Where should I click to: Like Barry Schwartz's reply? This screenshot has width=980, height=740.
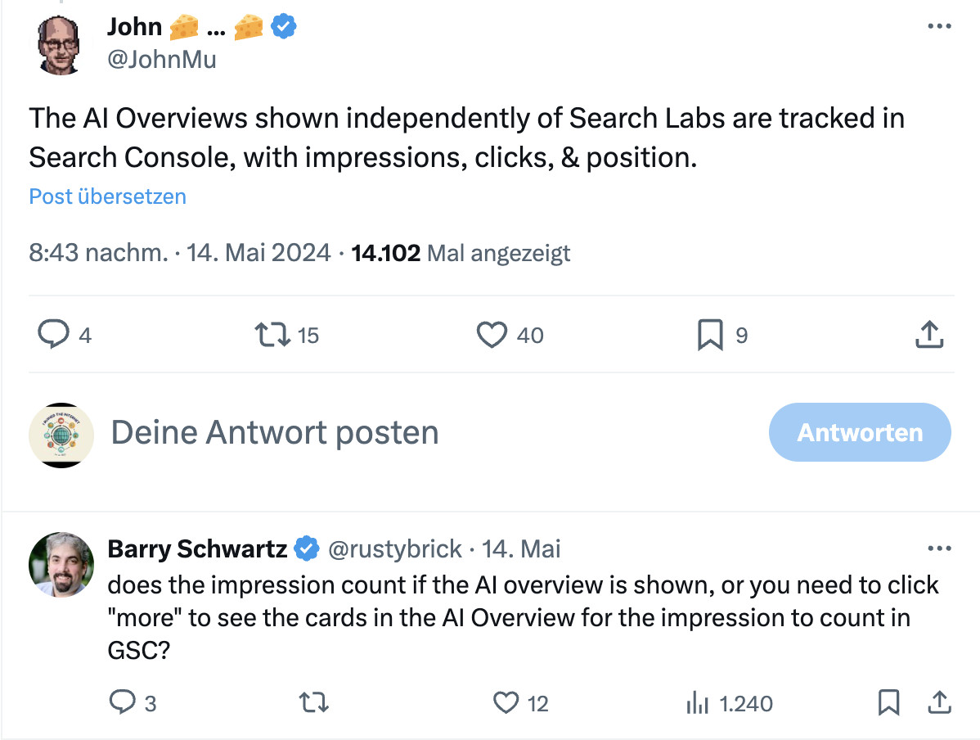click(506, 702)
